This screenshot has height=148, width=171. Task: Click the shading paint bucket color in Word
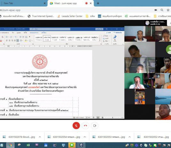(26, 40)
